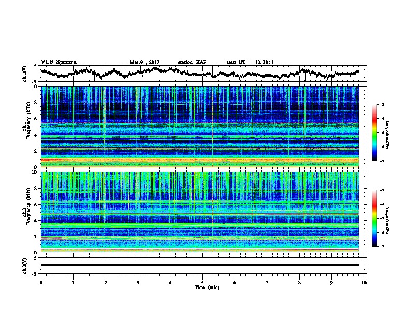The image size is (410, 317).
Task: Click the ch.2 frequency tick label "2"
Action: click(37, 237)
